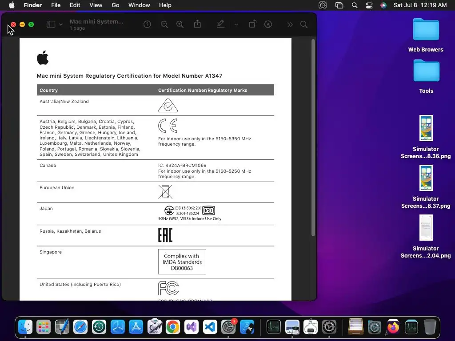Click the Mac mini System... window title
The height and width of the screenshot is (341, 455).
pos(96,21)
